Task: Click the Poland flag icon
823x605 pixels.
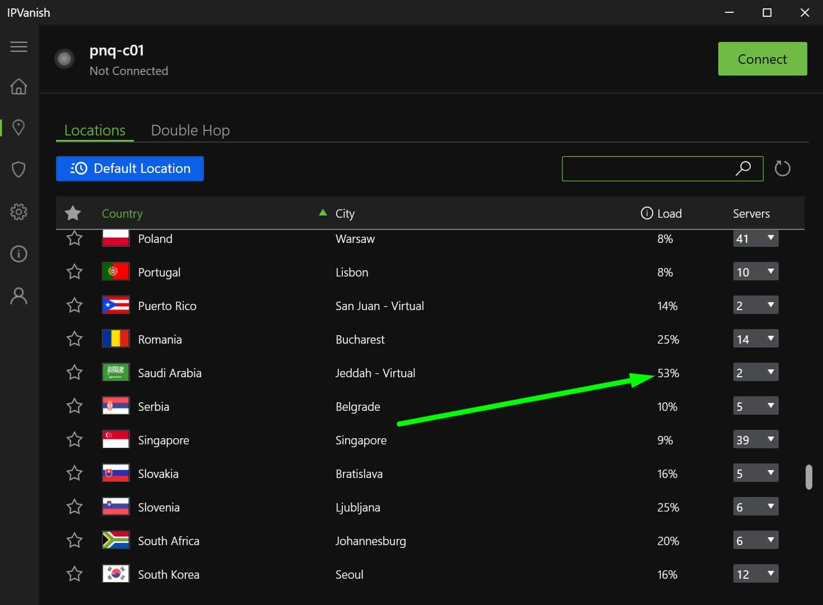Action: [116, 238]
